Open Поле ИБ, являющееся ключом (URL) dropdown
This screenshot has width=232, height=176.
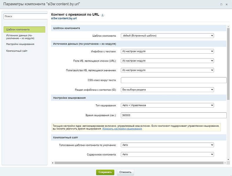click(167, 61)
